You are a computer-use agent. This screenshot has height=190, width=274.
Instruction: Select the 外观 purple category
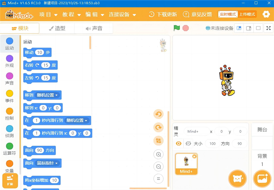[10, 61]
